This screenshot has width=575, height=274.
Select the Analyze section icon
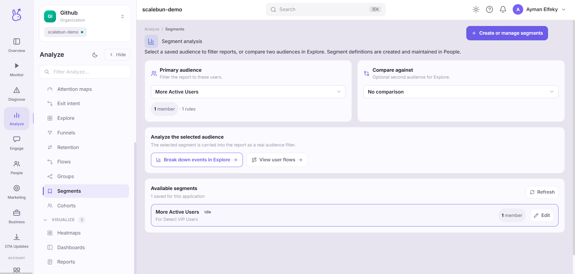point(17,119)
